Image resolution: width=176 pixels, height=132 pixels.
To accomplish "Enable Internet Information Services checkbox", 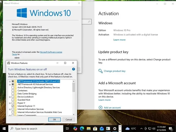I will coord(13,109).
